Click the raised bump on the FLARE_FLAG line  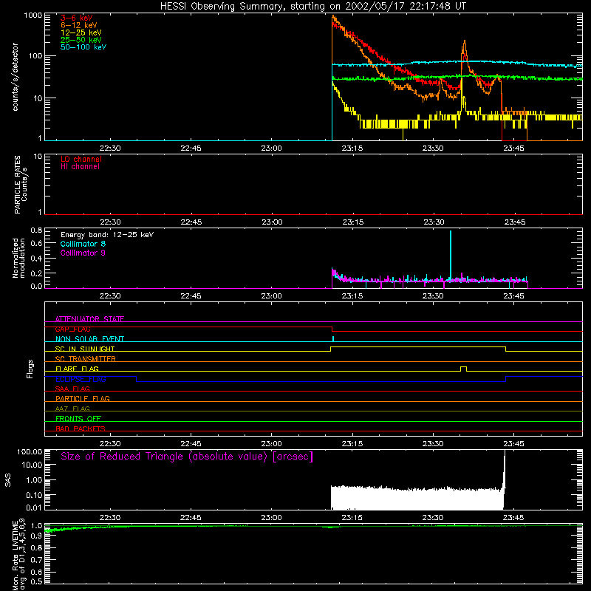point(464,369)
